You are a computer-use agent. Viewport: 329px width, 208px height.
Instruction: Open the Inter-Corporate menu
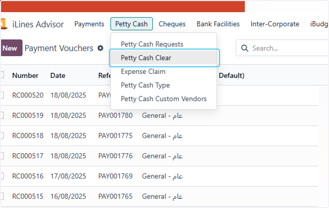[x=275, y=24]
